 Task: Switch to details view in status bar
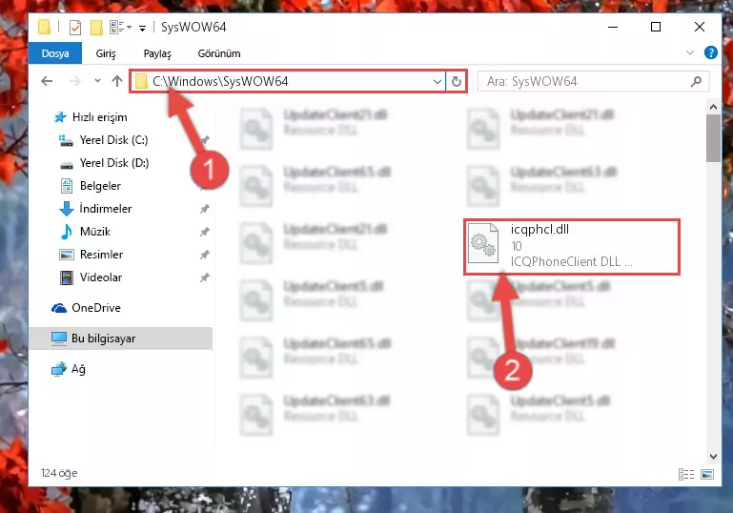685,474
